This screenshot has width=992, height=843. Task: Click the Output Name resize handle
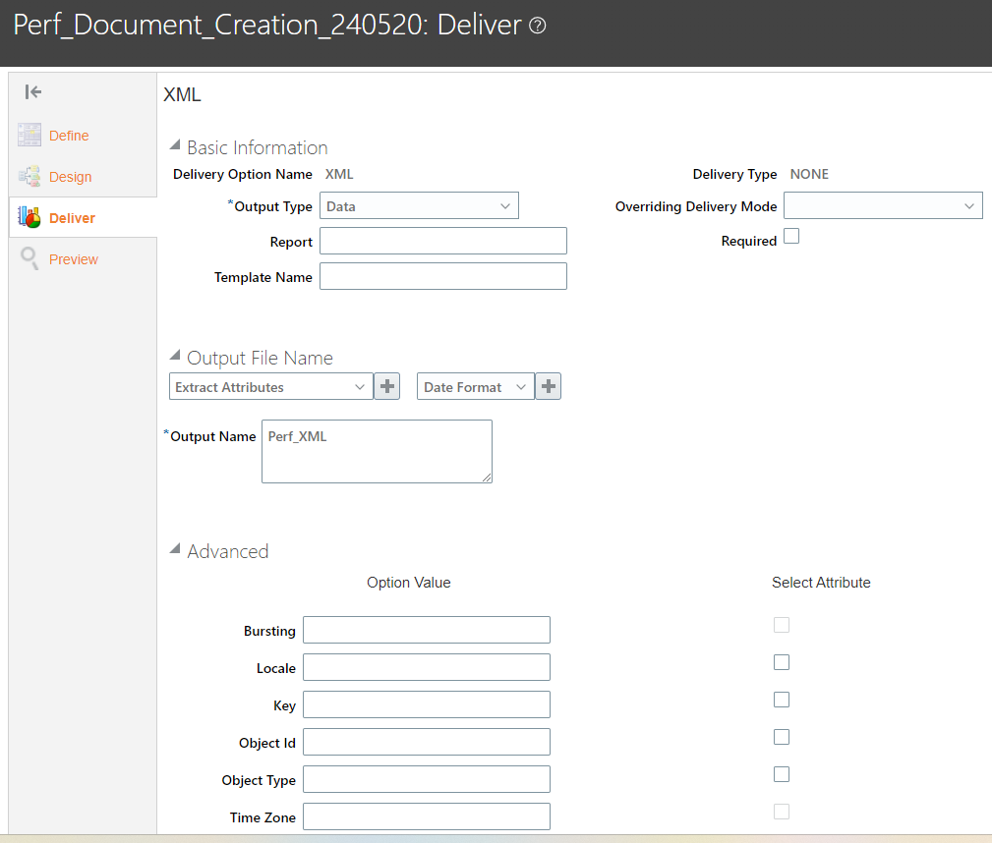tap(487, 478)
